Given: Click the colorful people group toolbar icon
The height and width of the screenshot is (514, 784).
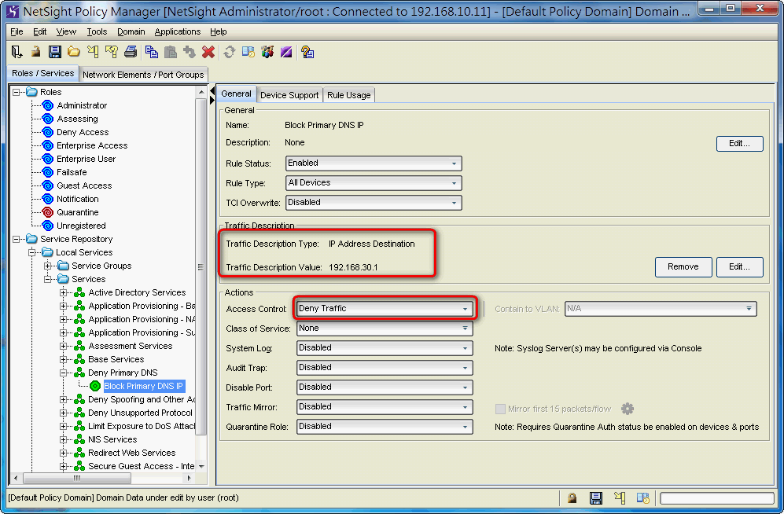Looking at the screenshot, I should click(267, 52).
